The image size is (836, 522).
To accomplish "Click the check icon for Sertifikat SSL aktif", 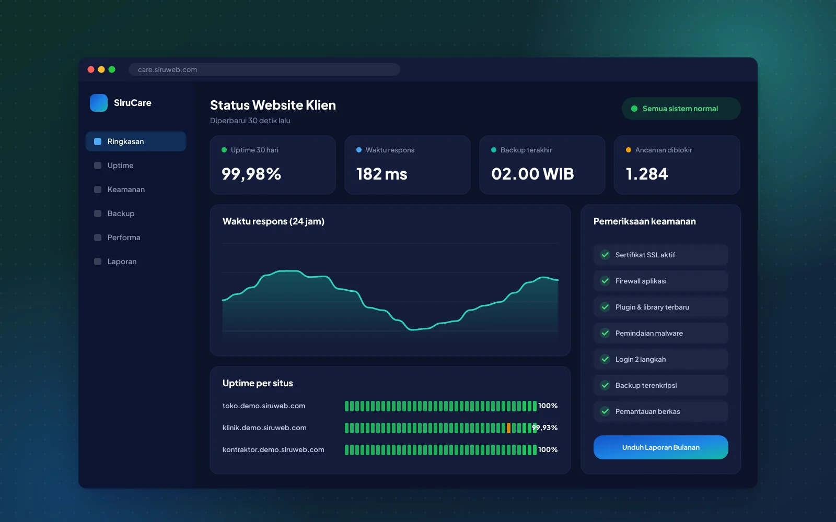I will pos(605,255).
